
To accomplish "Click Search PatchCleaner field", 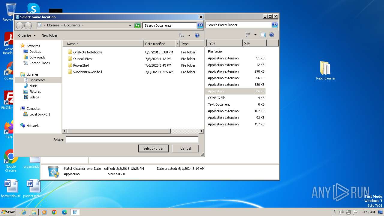I will (238, 25).
